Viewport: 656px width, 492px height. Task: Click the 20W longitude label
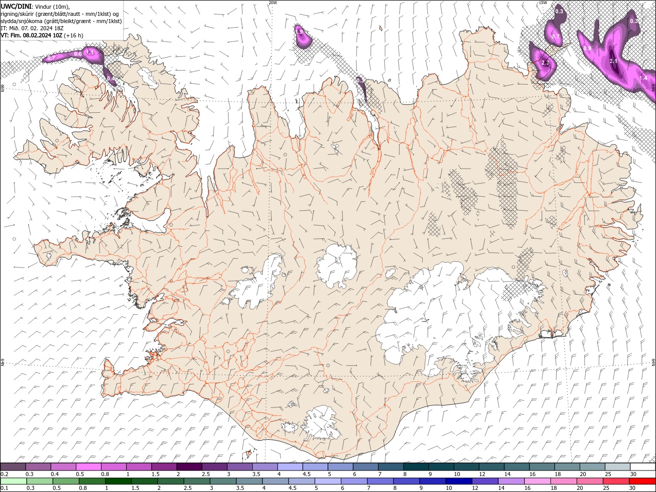coord(273,3)
